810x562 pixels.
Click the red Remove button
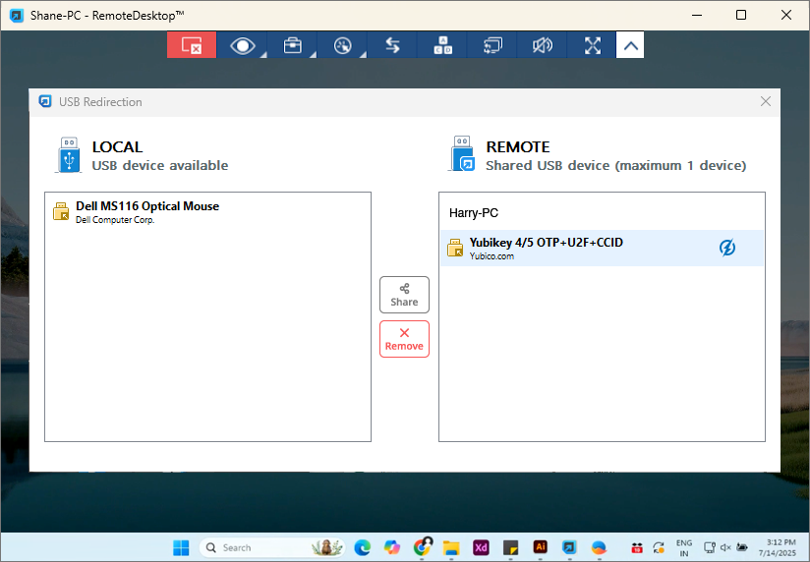tap(404, 339)
